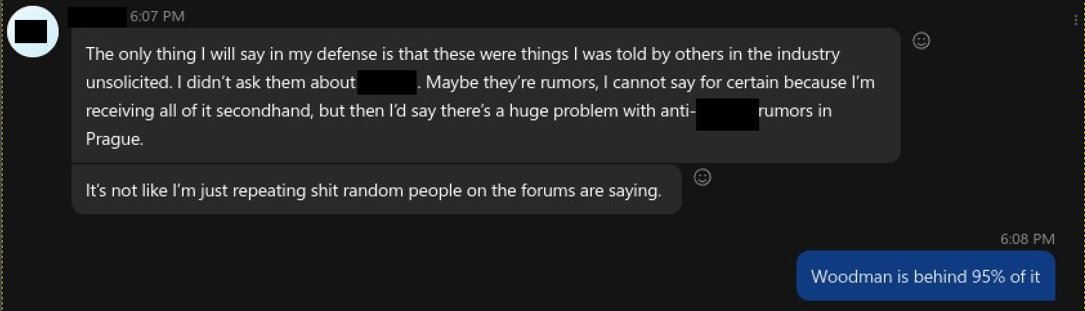Click the sender's profile avatar

[x=32, y=32]
